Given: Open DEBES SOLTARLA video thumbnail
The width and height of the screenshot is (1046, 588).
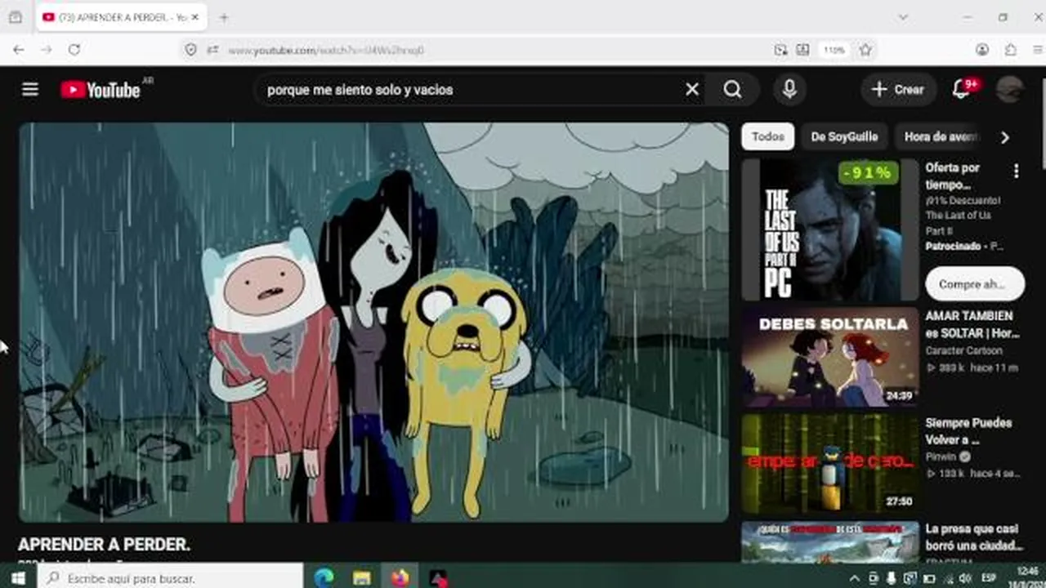Looking at the screenshot, I should [830, 357].
